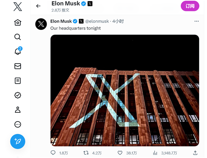The image size is (207, 158).
Task: Click the blue compose tweet button
Action: click(x=18, y=141)
